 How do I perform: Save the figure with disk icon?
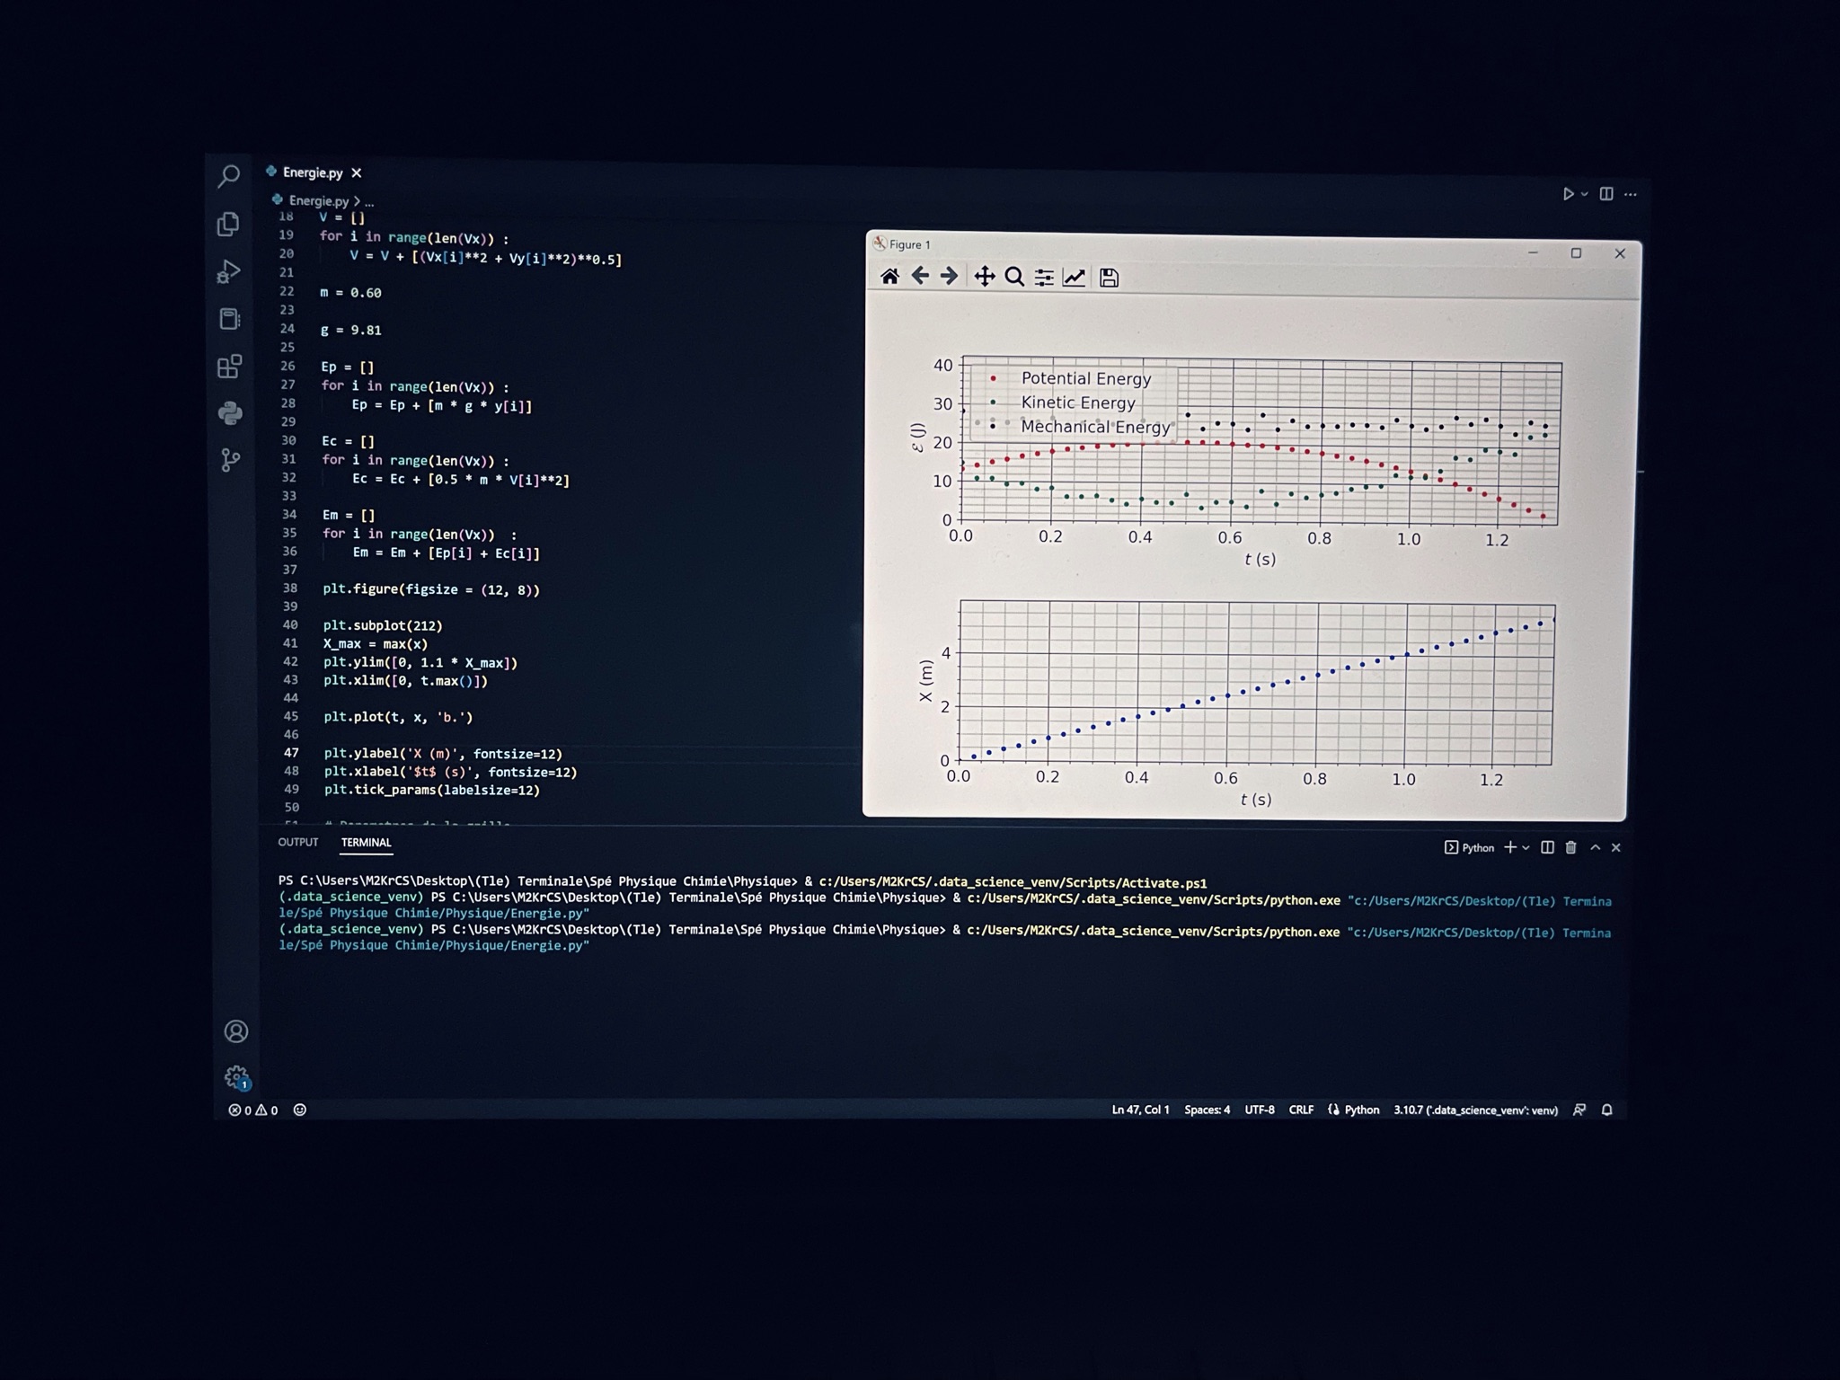click(1109, 279)
